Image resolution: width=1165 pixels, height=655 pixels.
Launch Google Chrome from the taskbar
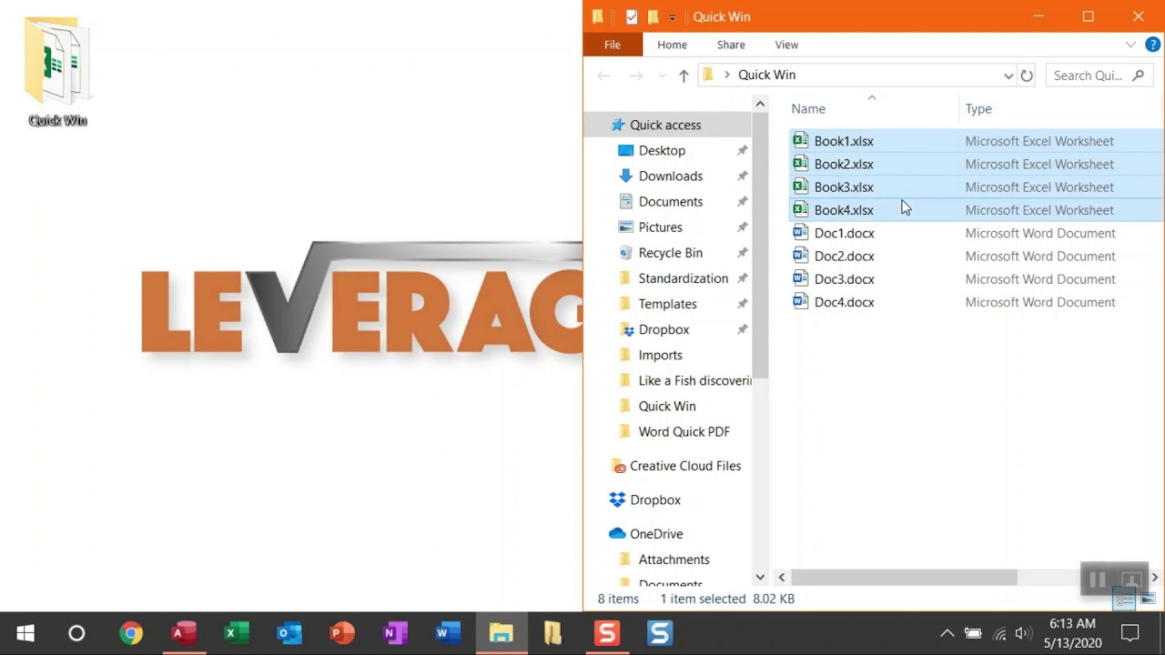[131, 633]
